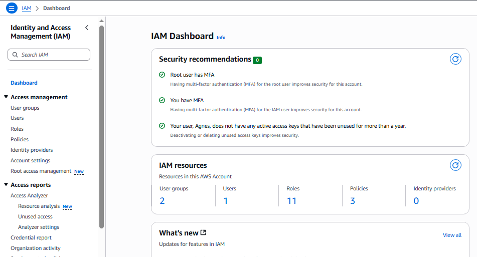477x257 pixels.
Task: Click Info link next to IAM Dashboard
Action: pyautogui.click(x=221, y=38)
